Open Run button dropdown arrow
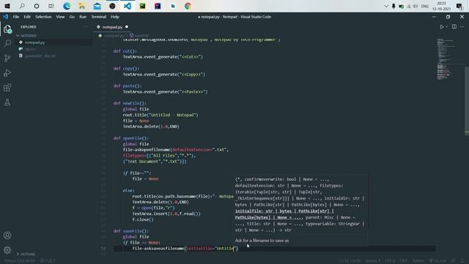Image resolution: width=469 pixels, height=264 pixels. (x=447, y=26)
